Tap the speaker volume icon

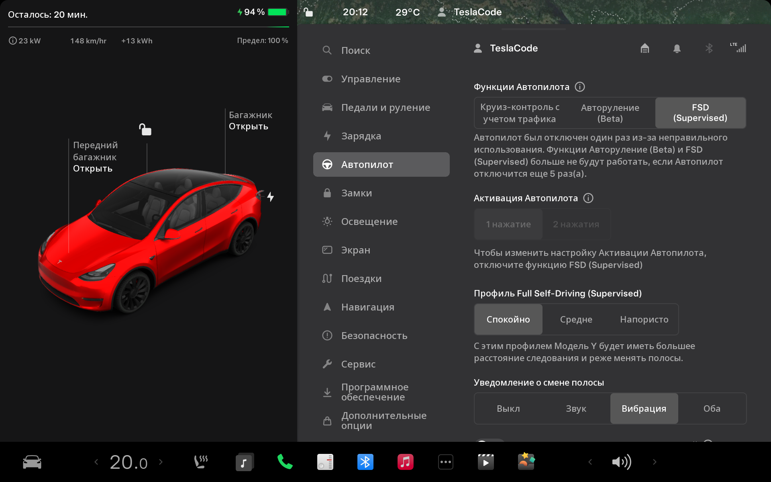click(622, 462)
